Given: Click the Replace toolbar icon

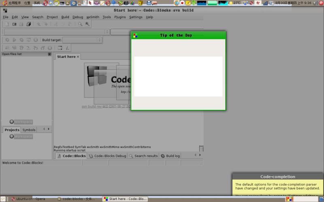Looking at the screenshot, I should [x=87, y=24].
